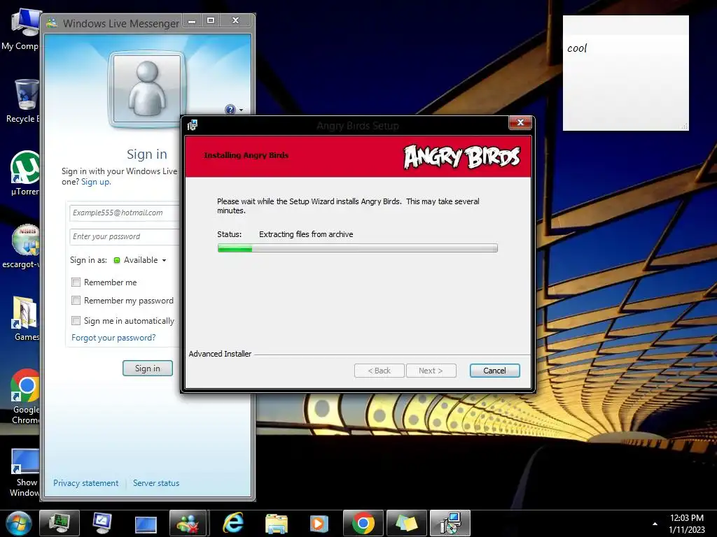717x537 pixels.
Task: Show hidden system tray icons arrow
Action: click(x=655, y=524)
